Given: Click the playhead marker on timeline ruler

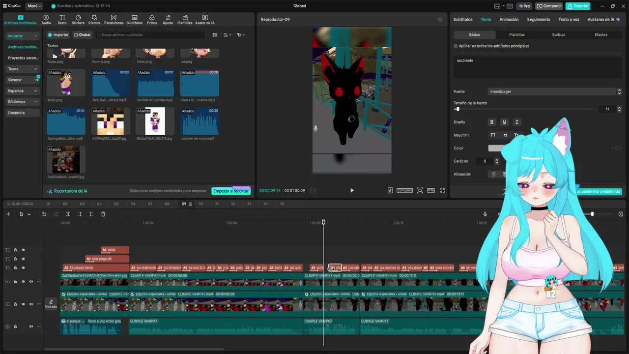Looking at the screenshot, I should 323,222.
